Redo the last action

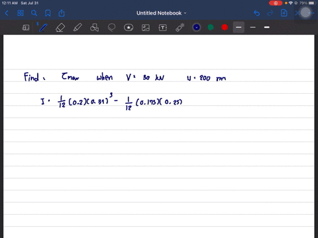(x=270, y=13)
